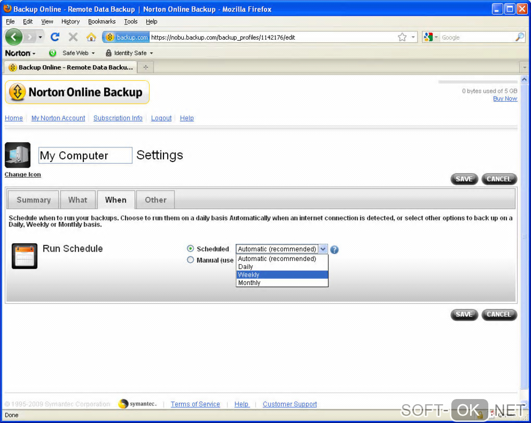
Task: Choose Automatic (recommended) from list
Action: point(282,258)
